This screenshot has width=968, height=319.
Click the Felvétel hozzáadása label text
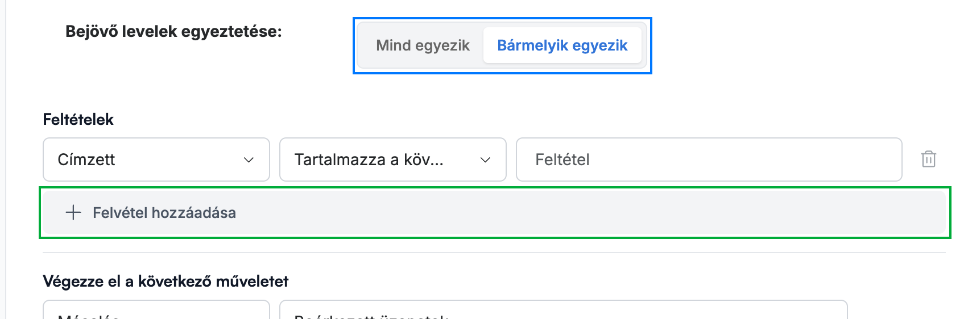164,213
